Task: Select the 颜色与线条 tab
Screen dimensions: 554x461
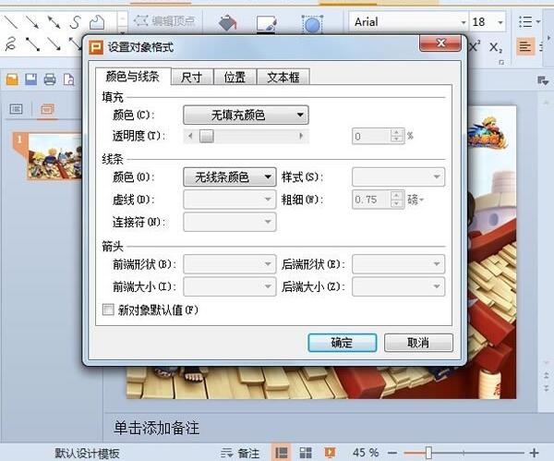Action: coord(133,76)
